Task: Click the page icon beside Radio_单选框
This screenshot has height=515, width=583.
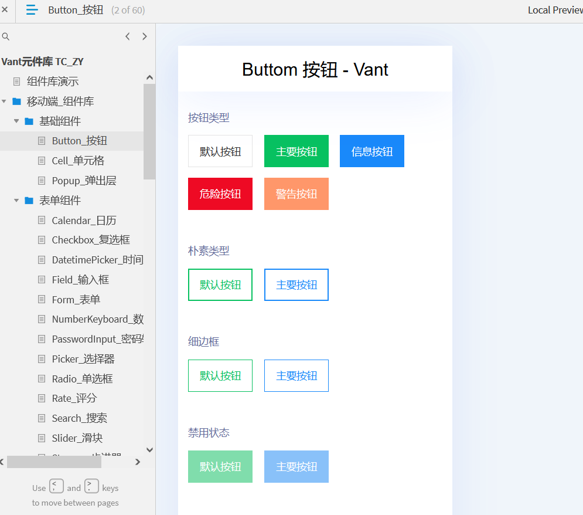Action: pyautogui.click(x=42, y=379)
